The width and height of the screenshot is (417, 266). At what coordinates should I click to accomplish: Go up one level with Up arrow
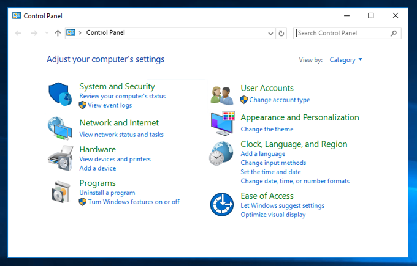click(58, 33)
